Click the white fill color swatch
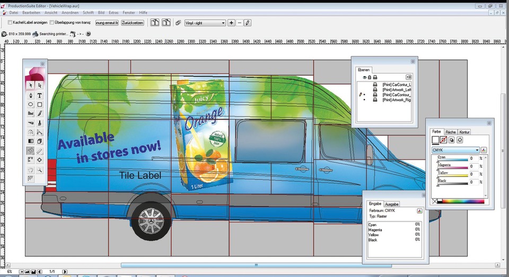This screenshot has height=277, width=509. point(435,140)
